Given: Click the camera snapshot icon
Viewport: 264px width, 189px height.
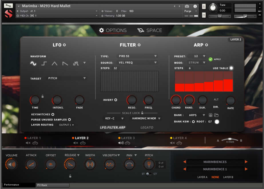Looking at the screenshot, I should (187, 6).
